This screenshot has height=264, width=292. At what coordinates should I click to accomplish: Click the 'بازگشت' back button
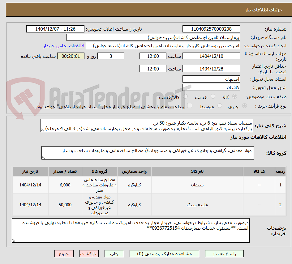coord(89,254)
